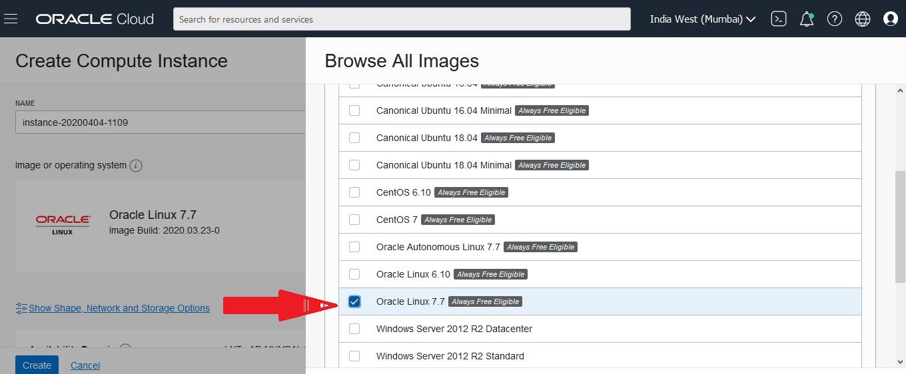Uncheck the Oracle Linux 7.7 checkbox
Viewport: 906px width, 374px height.
click(x=354, y=301)
